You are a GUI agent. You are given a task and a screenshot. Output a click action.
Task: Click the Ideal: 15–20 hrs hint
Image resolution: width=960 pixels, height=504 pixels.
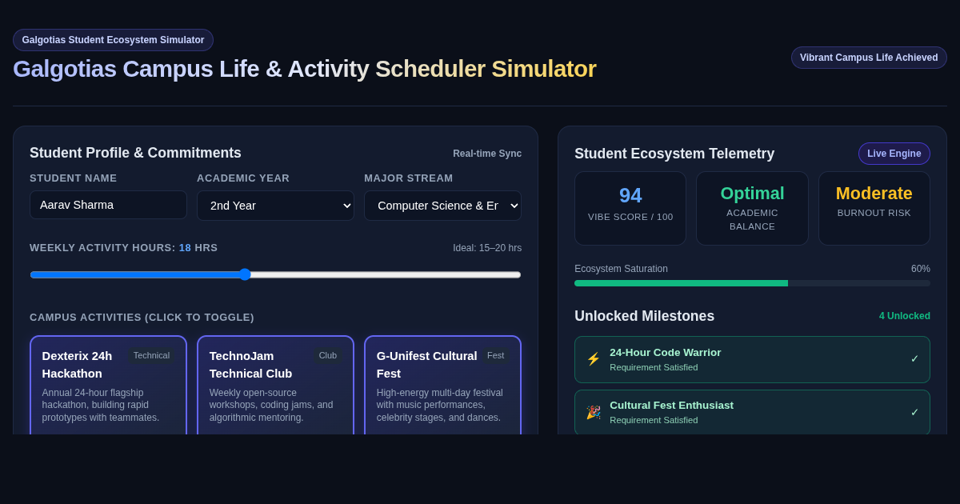[x=487, y=248]
